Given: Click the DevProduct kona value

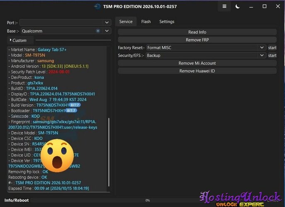Looking at the screenshot, I should (39, 77).
